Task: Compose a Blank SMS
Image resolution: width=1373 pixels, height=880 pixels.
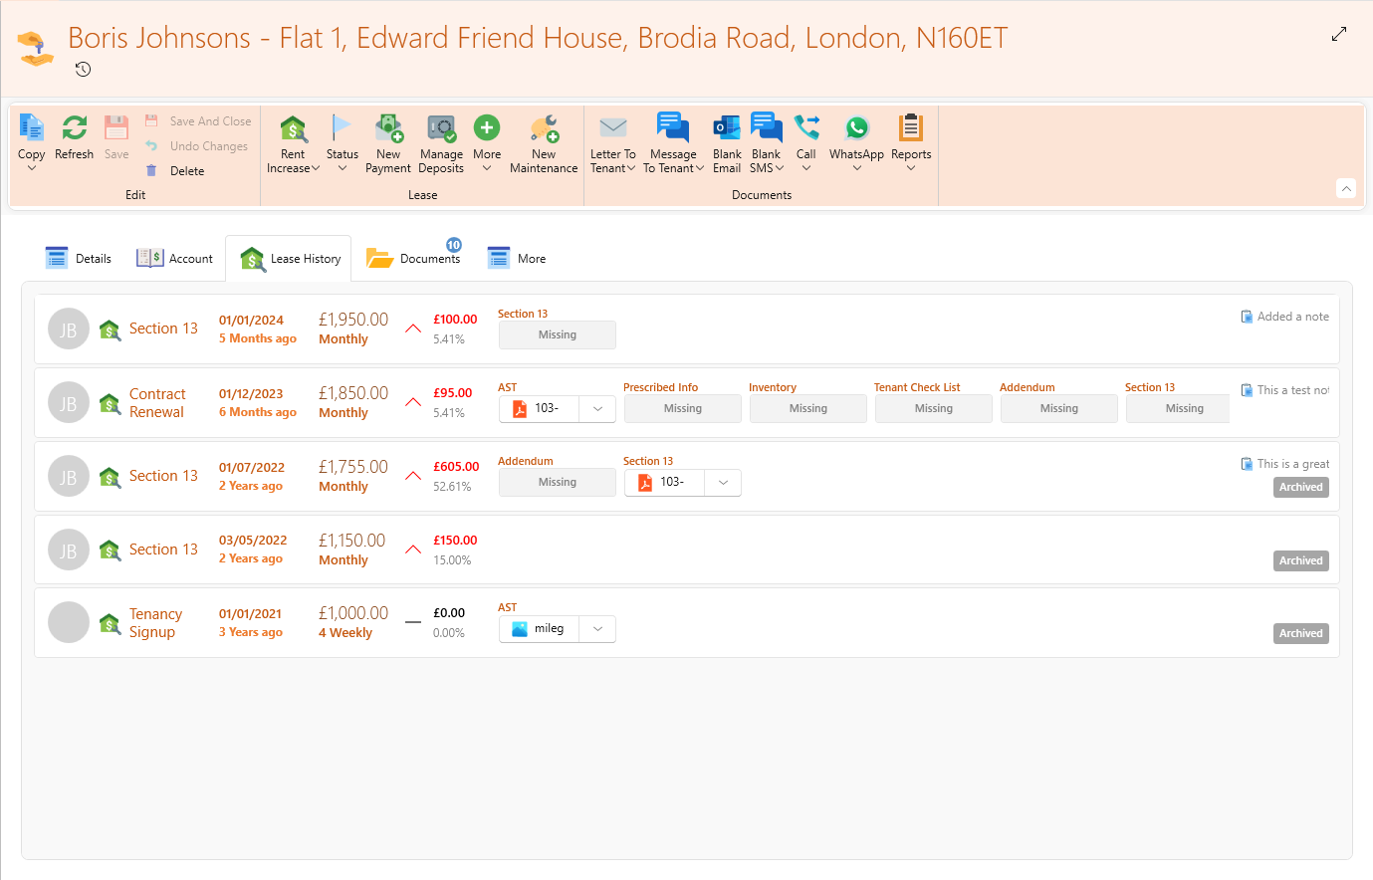Action: [x=767, y=143]
